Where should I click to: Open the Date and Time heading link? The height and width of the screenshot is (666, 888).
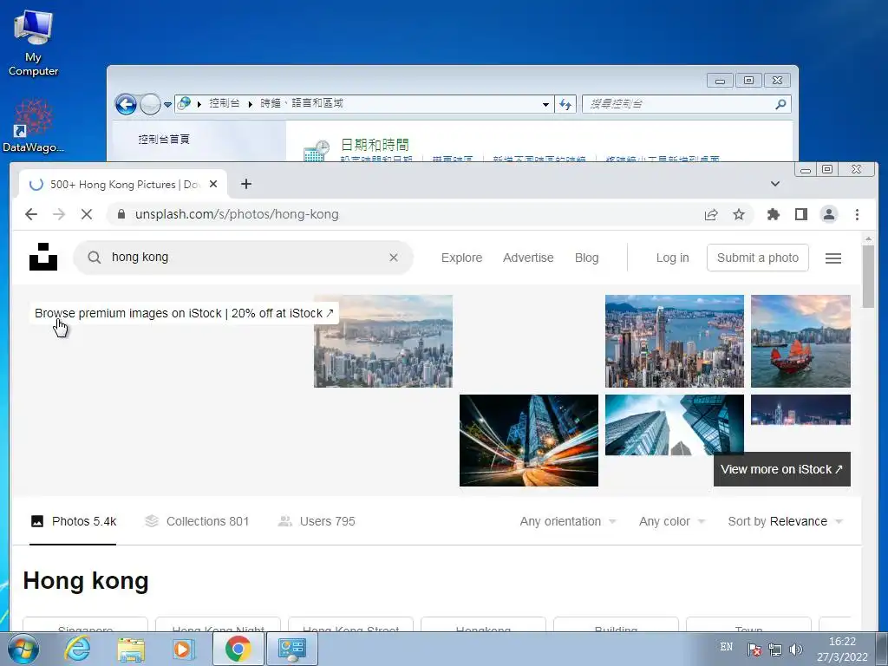(375, 145)
